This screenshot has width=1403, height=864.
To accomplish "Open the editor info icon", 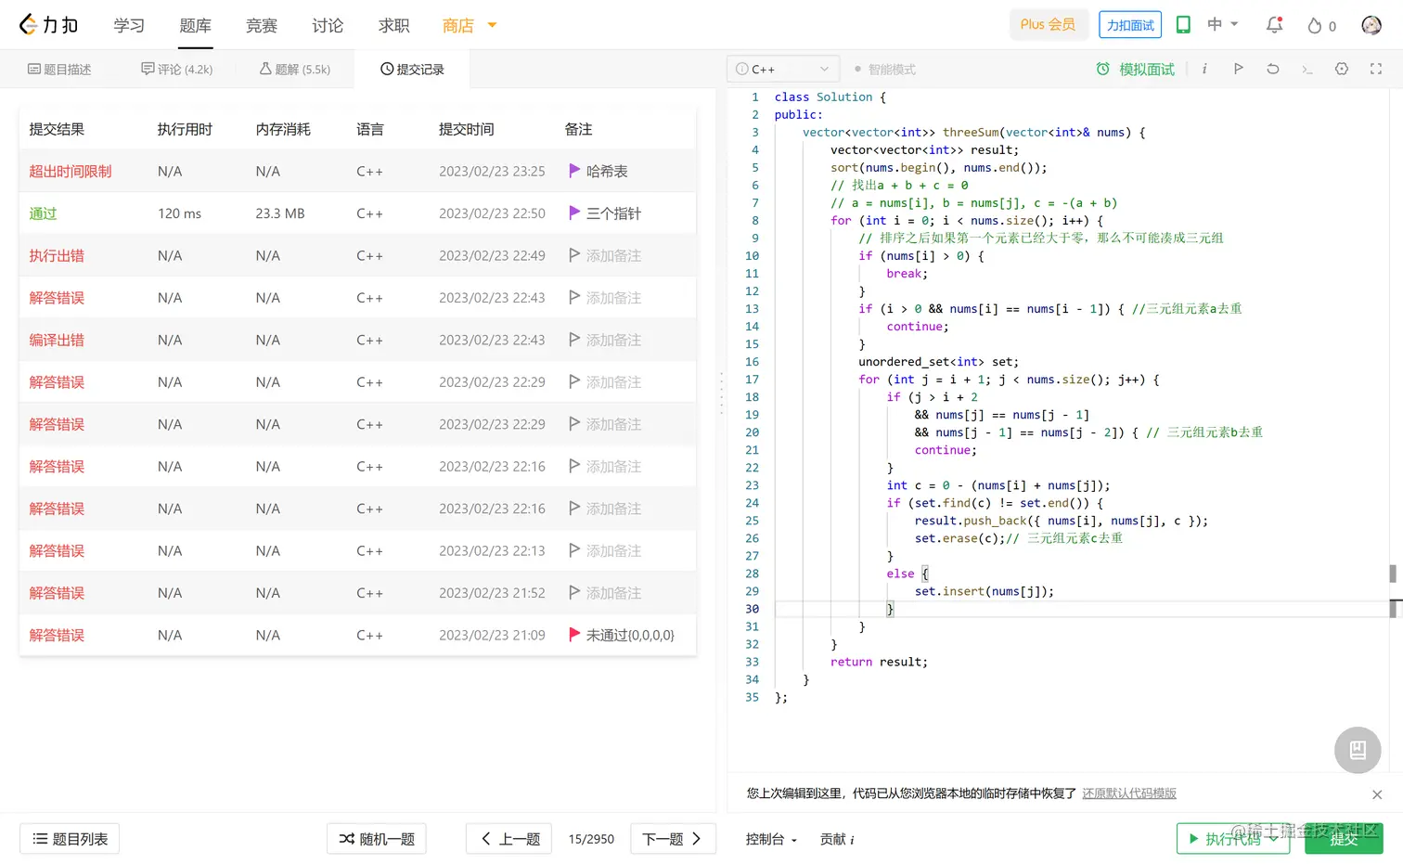I will pos(1204,69).
